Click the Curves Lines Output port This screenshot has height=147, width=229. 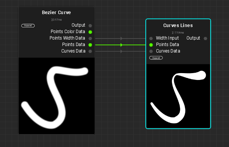click(x=205, y=38)
